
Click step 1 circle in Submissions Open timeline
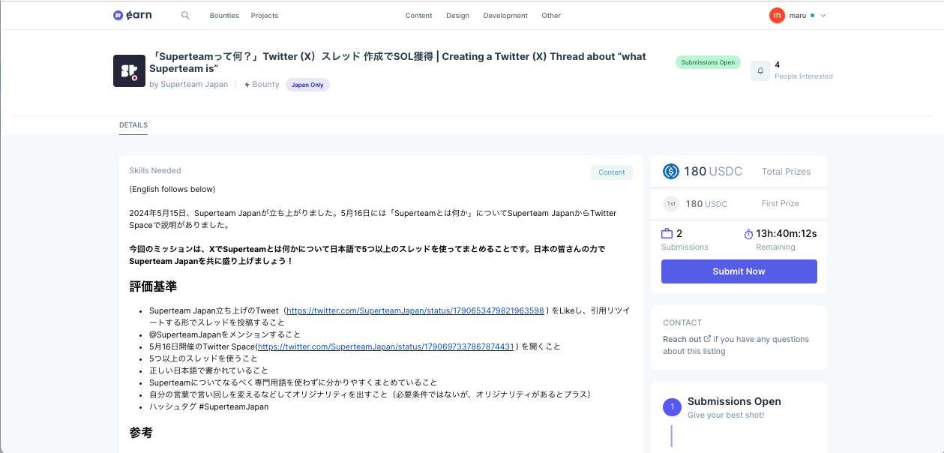click(672, 406)
